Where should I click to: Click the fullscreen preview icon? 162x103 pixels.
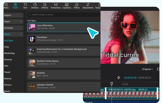(x=158, y=69)
